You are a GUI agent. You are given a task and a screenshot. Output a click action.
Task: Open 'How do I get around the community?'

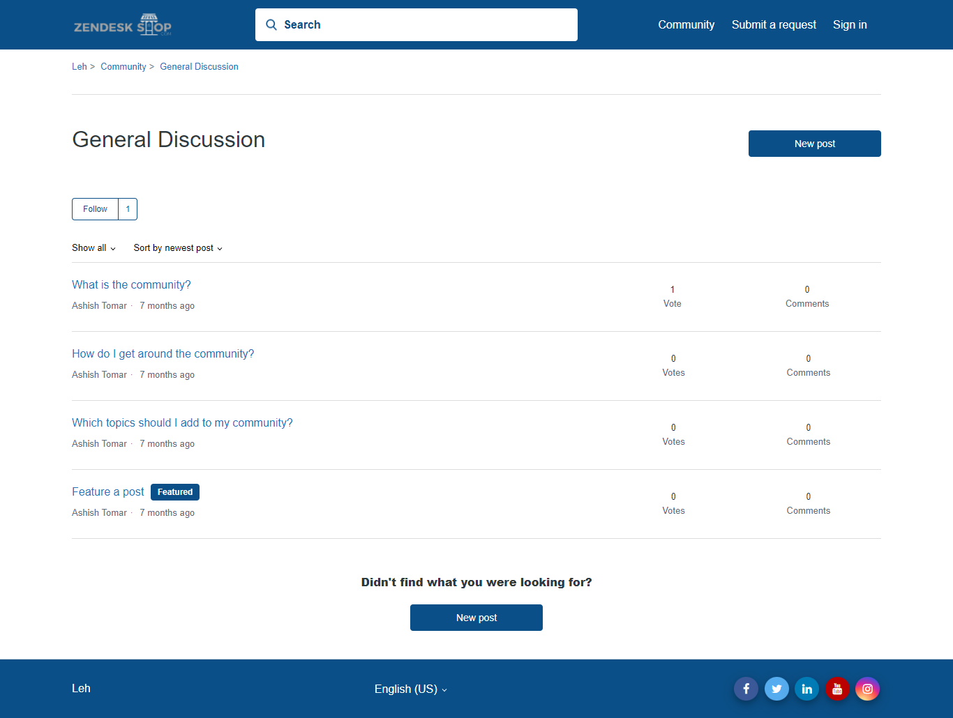click(x=163, y=353)
